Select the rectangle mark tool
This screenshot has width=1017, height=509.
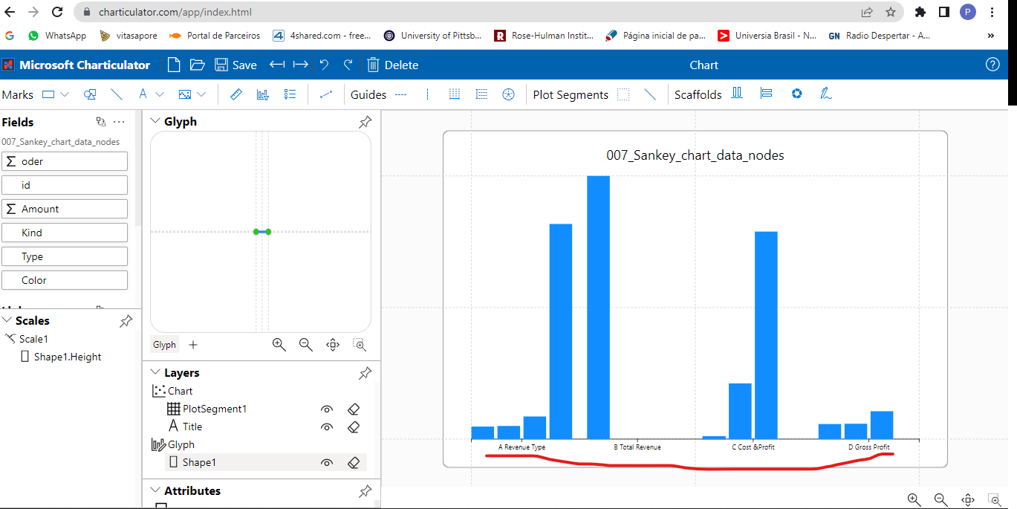(x=48, y=94)
